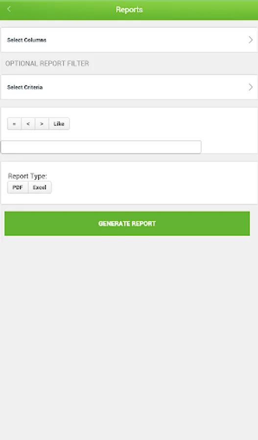
Task: Tap blank space right of filter field
Action: 229,147
